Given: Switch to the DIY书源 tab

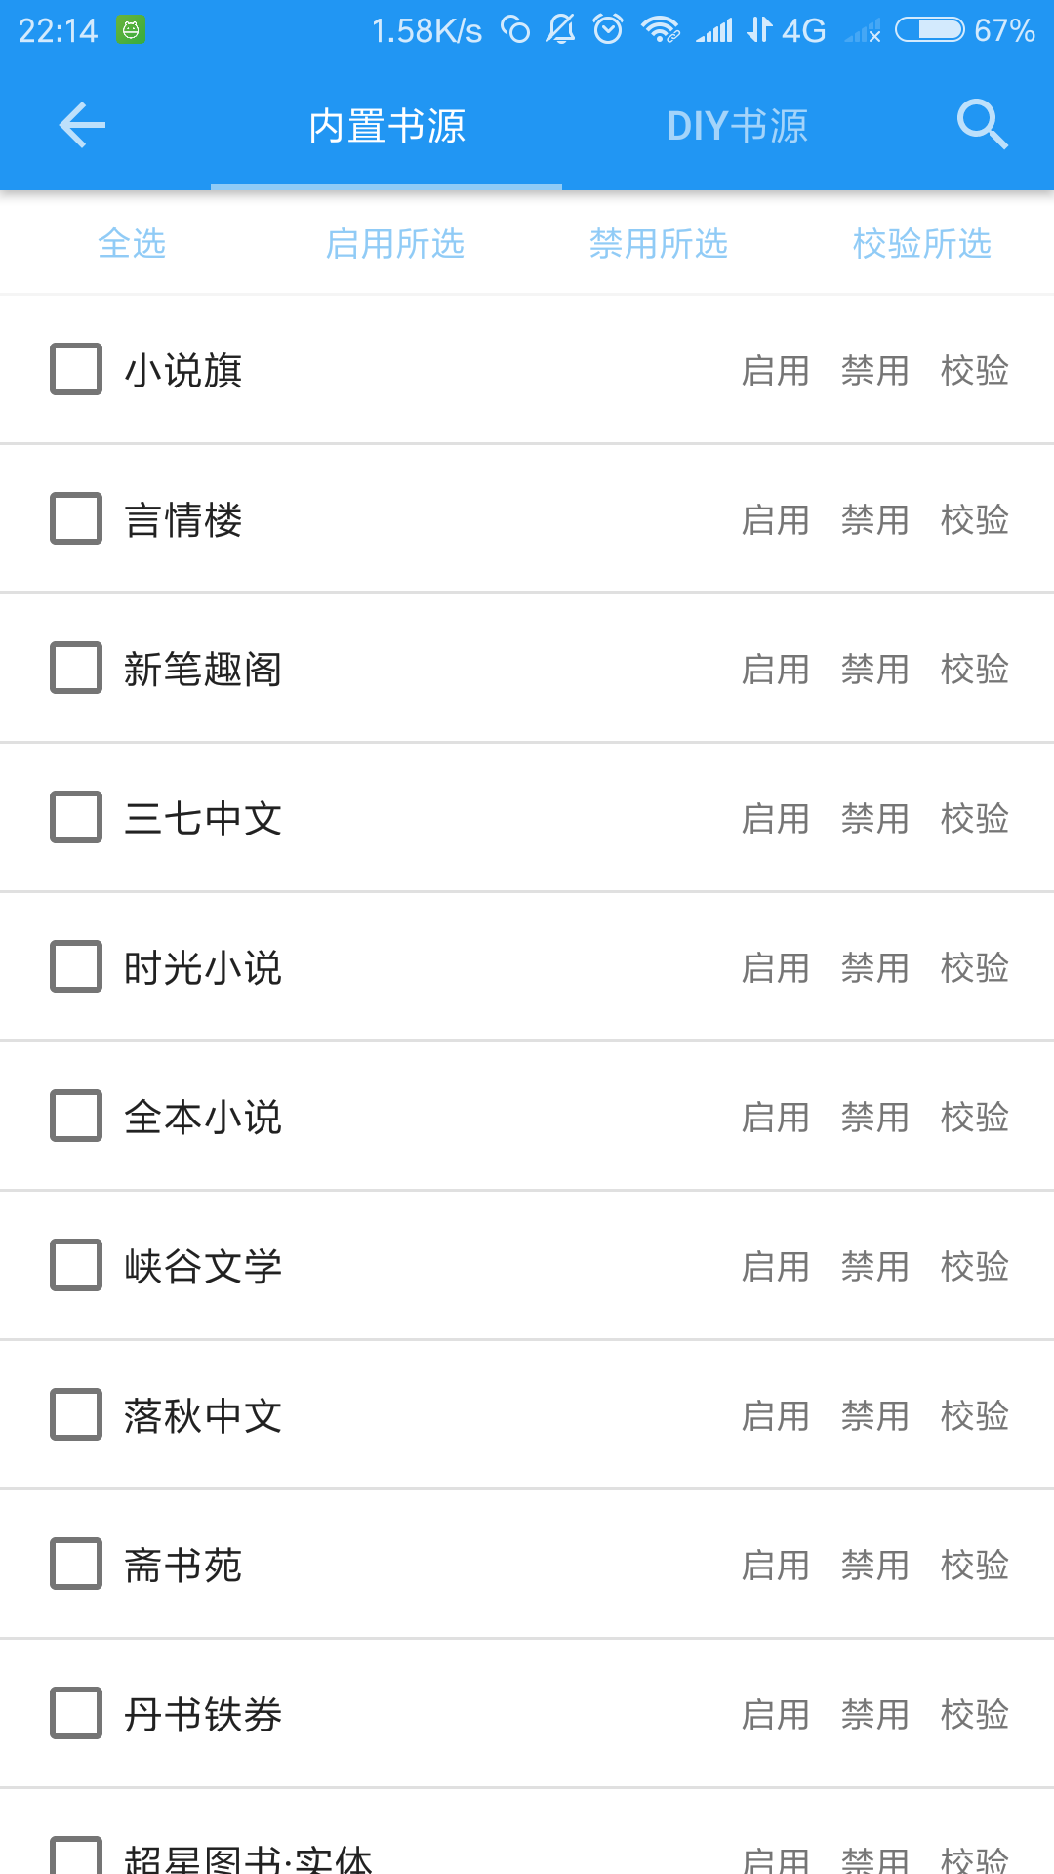Looking at the screenshot, I should (737, 126).
